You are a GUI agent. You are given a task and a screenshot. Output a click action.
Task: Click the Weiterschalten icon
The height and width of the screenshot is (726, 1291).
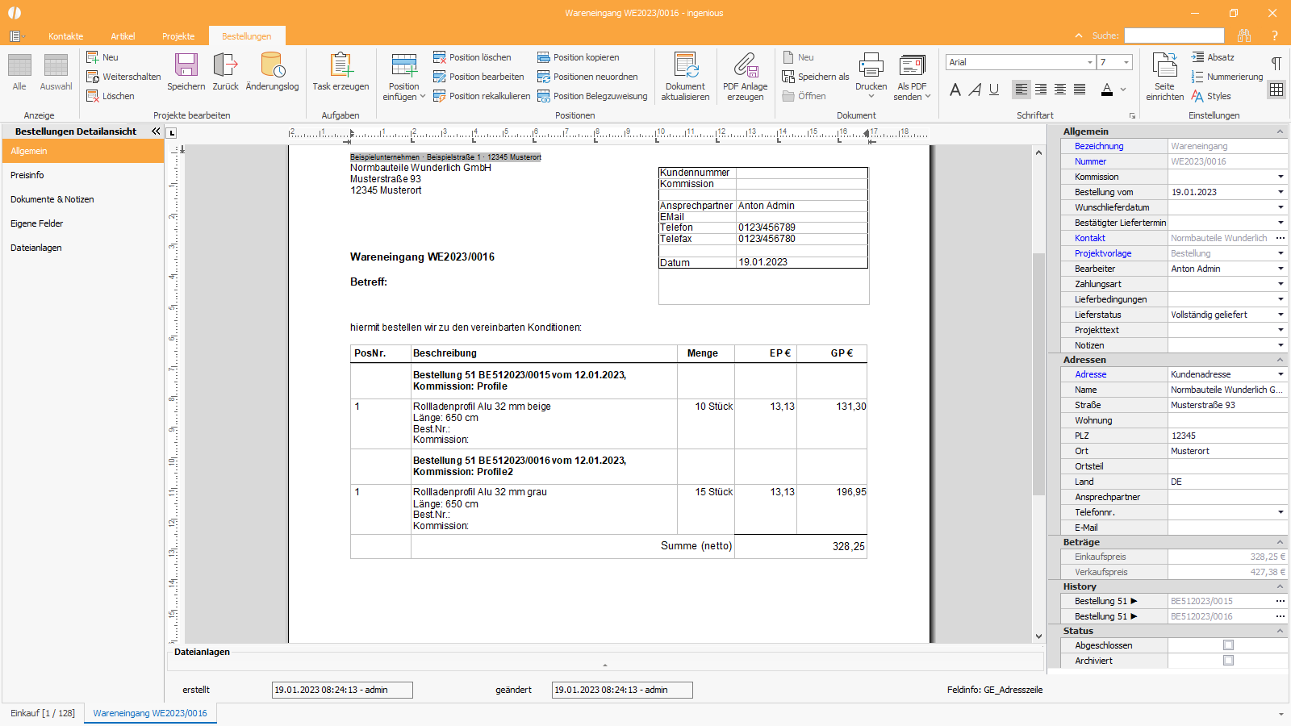[x=93, y=77]
